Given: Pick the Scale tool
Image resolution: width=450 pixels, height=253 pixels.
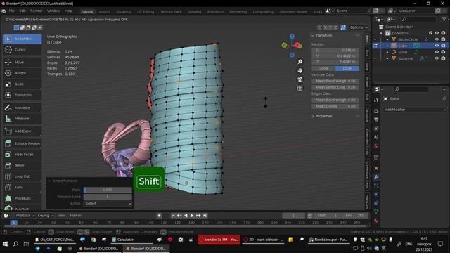Looking at the screenshot, I should pos(22,84).
